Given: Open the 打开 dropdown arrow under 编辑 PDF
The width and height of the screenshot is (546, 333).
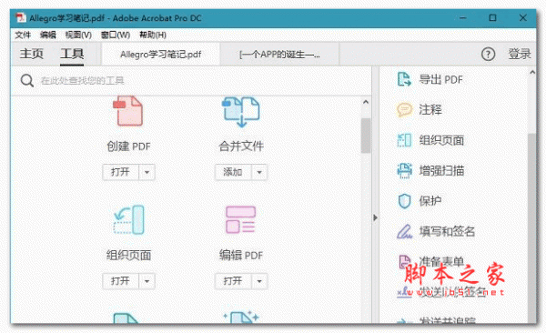Looking at the screenshot, I should [x=259, y=281].
